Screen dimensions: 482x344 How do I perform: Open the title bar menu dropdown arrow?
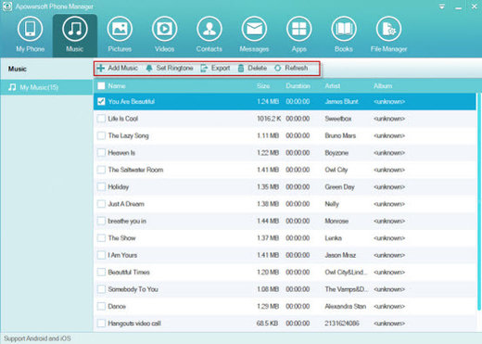tap(442, 6)
